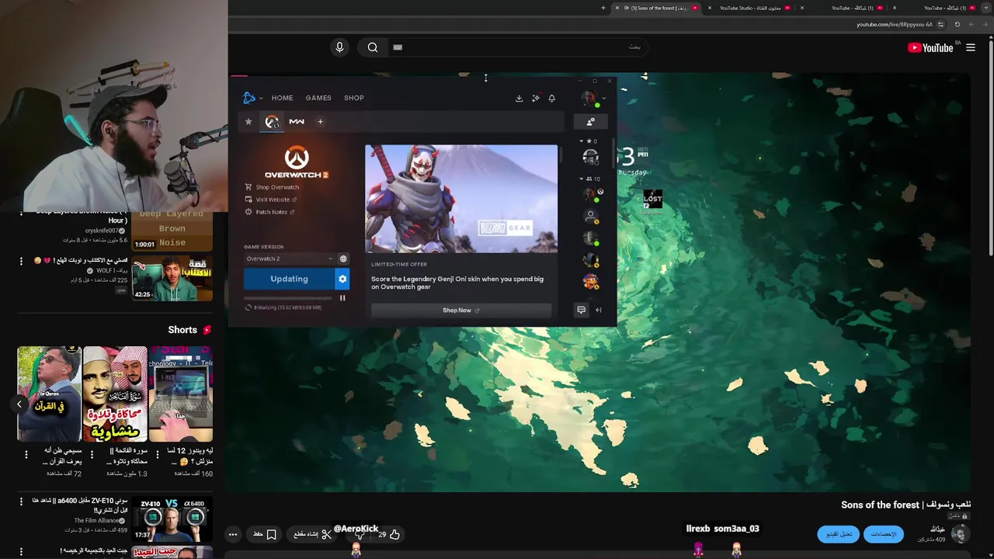Open the Visit Website link
The width and height of the screenshot is (994, 559).
point(271,200)
